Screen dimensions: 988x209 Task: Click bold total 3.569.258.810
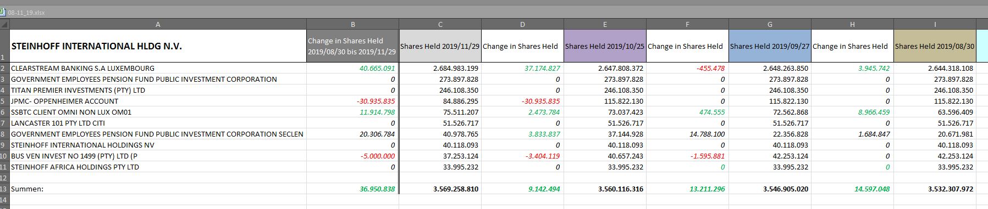(x=456, y=189)
